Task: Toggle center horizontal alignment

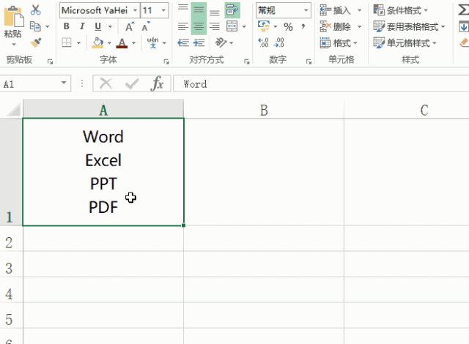Action: (x=199, y=26)
